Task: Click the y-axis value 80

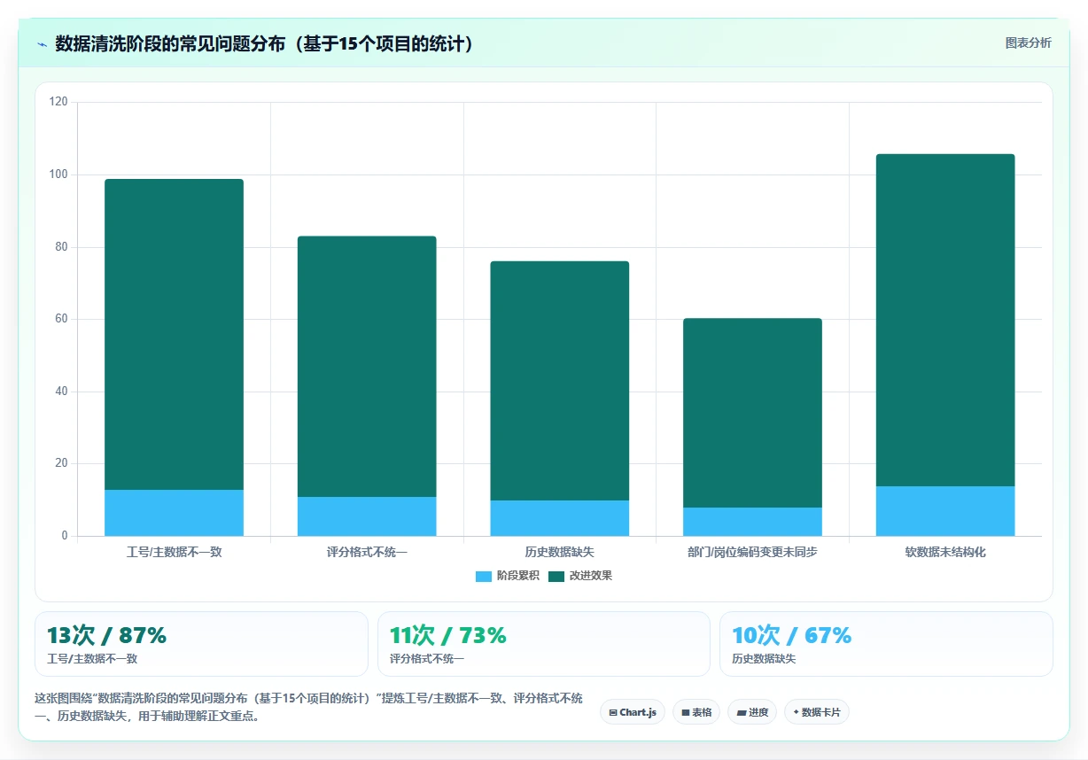Action: click(61, 247)
